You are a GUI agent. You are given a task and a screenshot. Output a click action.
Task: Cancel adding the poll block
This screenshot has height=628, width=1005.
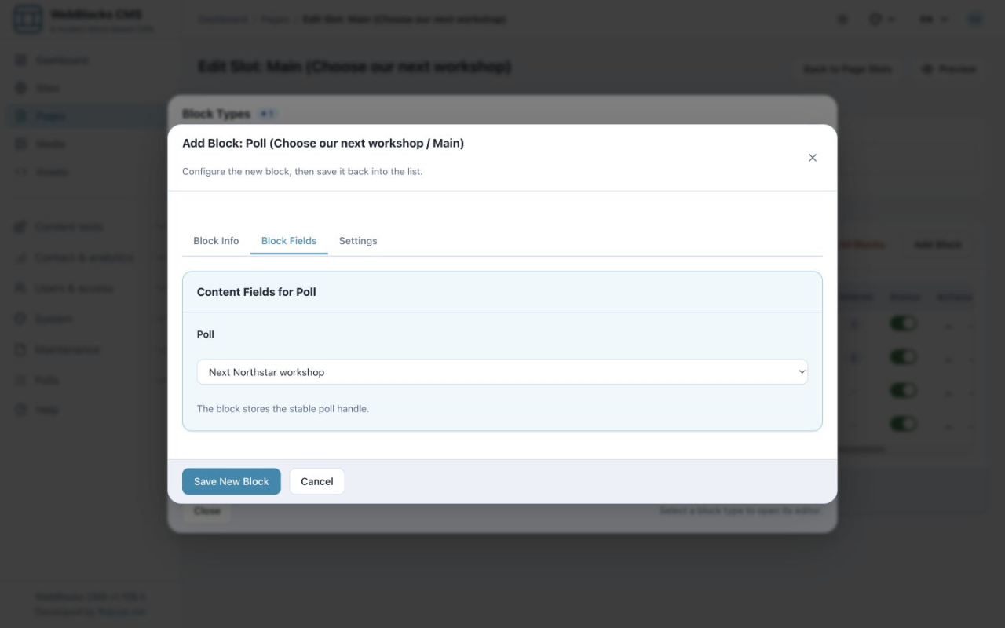pyautogui.click(x=317, y=481)
